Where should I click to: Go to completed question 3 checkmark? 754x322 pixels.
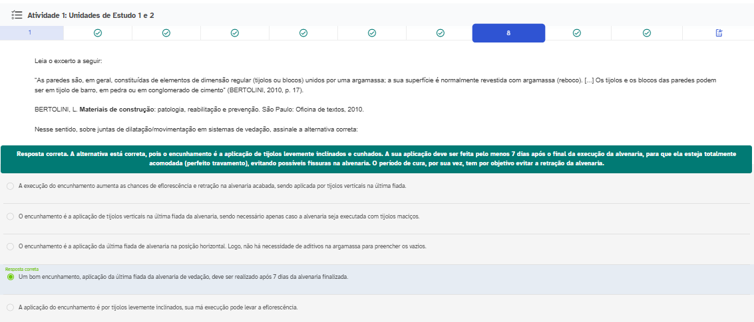166,33
